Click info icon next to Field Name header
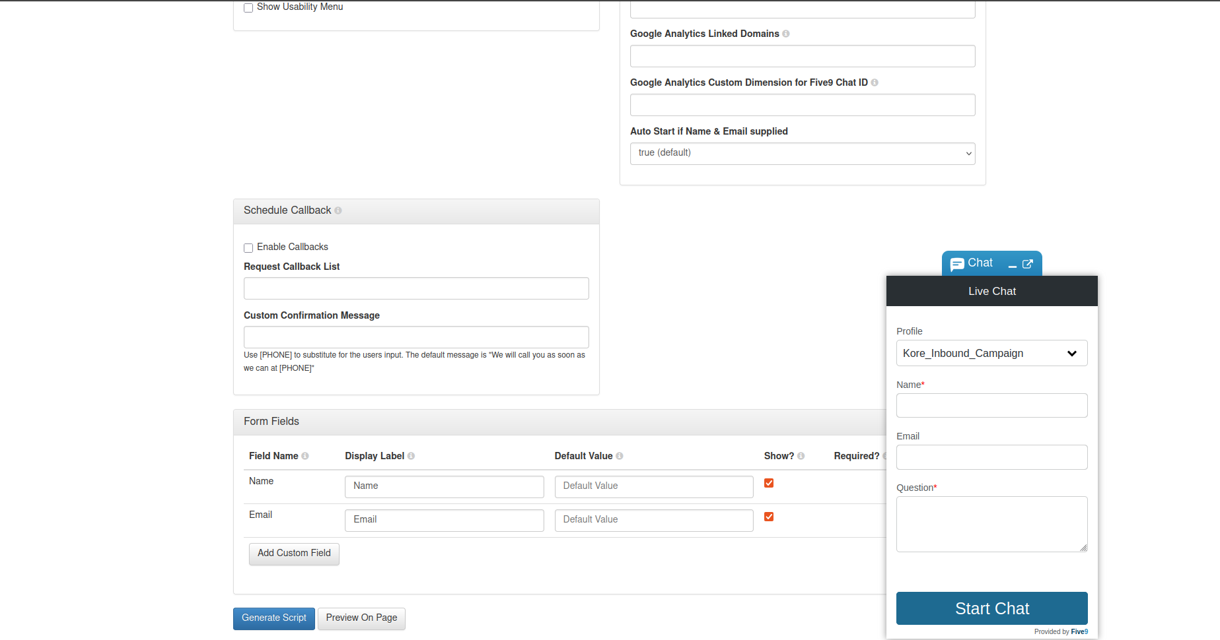1220x640 pixels. pos(305,456)
